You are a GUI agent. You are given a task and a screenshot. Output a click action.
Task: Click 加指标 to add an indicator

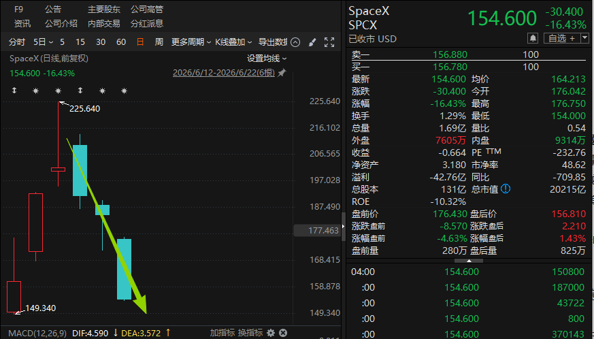[x=222, y=333]
